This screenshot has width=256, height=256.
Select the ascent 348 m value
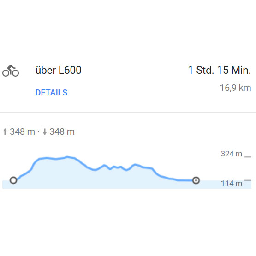tap(22, 131)
